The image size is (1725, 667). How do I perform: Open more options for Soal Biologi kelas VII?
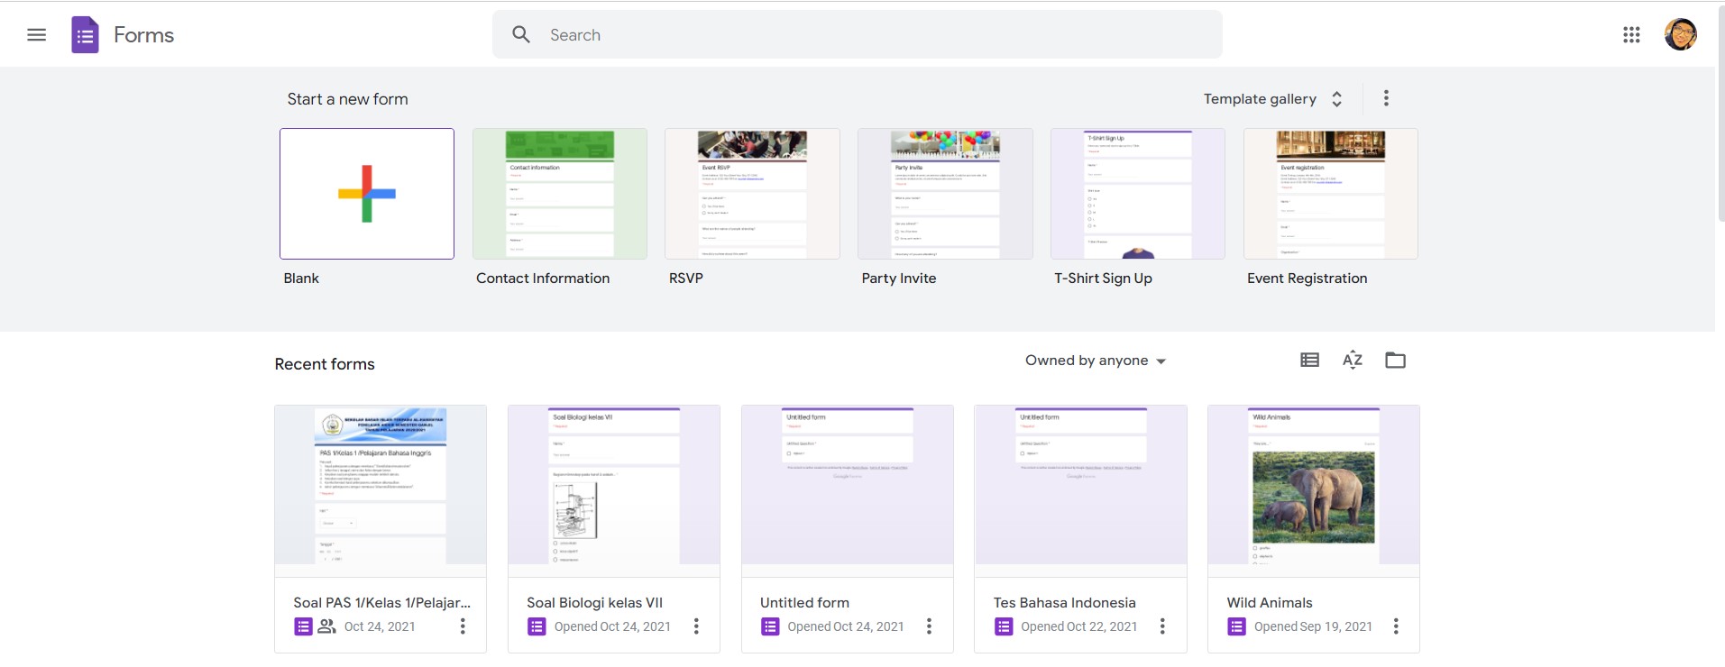pyautogui.click(x=695, y=626)
